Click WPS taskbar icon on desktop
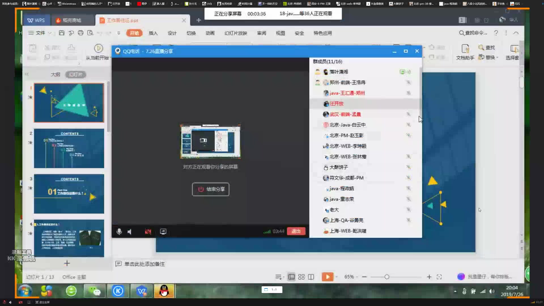Viewport: 544px width, 306px height. pyautogui.click(x=142, y=291)
